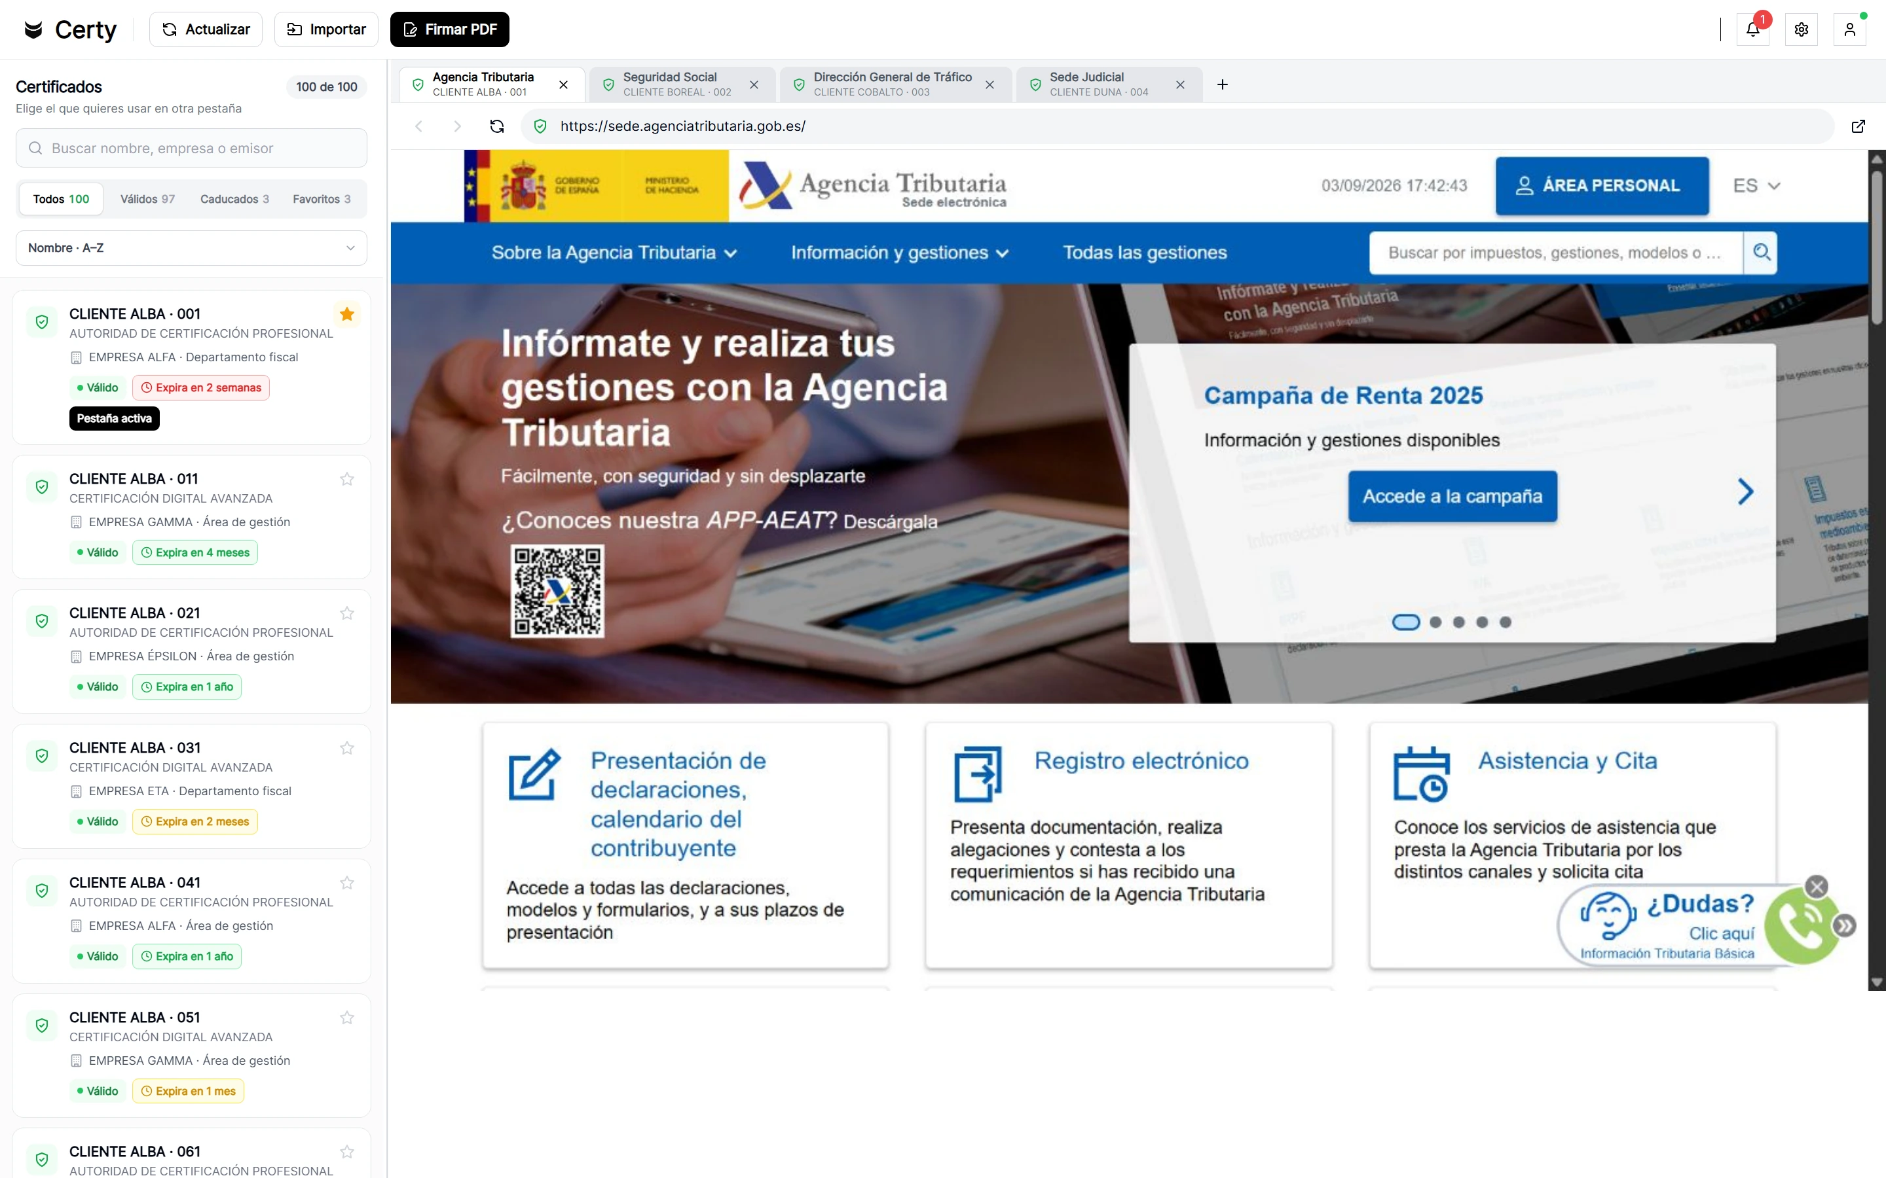This screenshot has width=1886, height=1178.
Task: Click the site search magnifier button
Action: tap(1762, 253)
